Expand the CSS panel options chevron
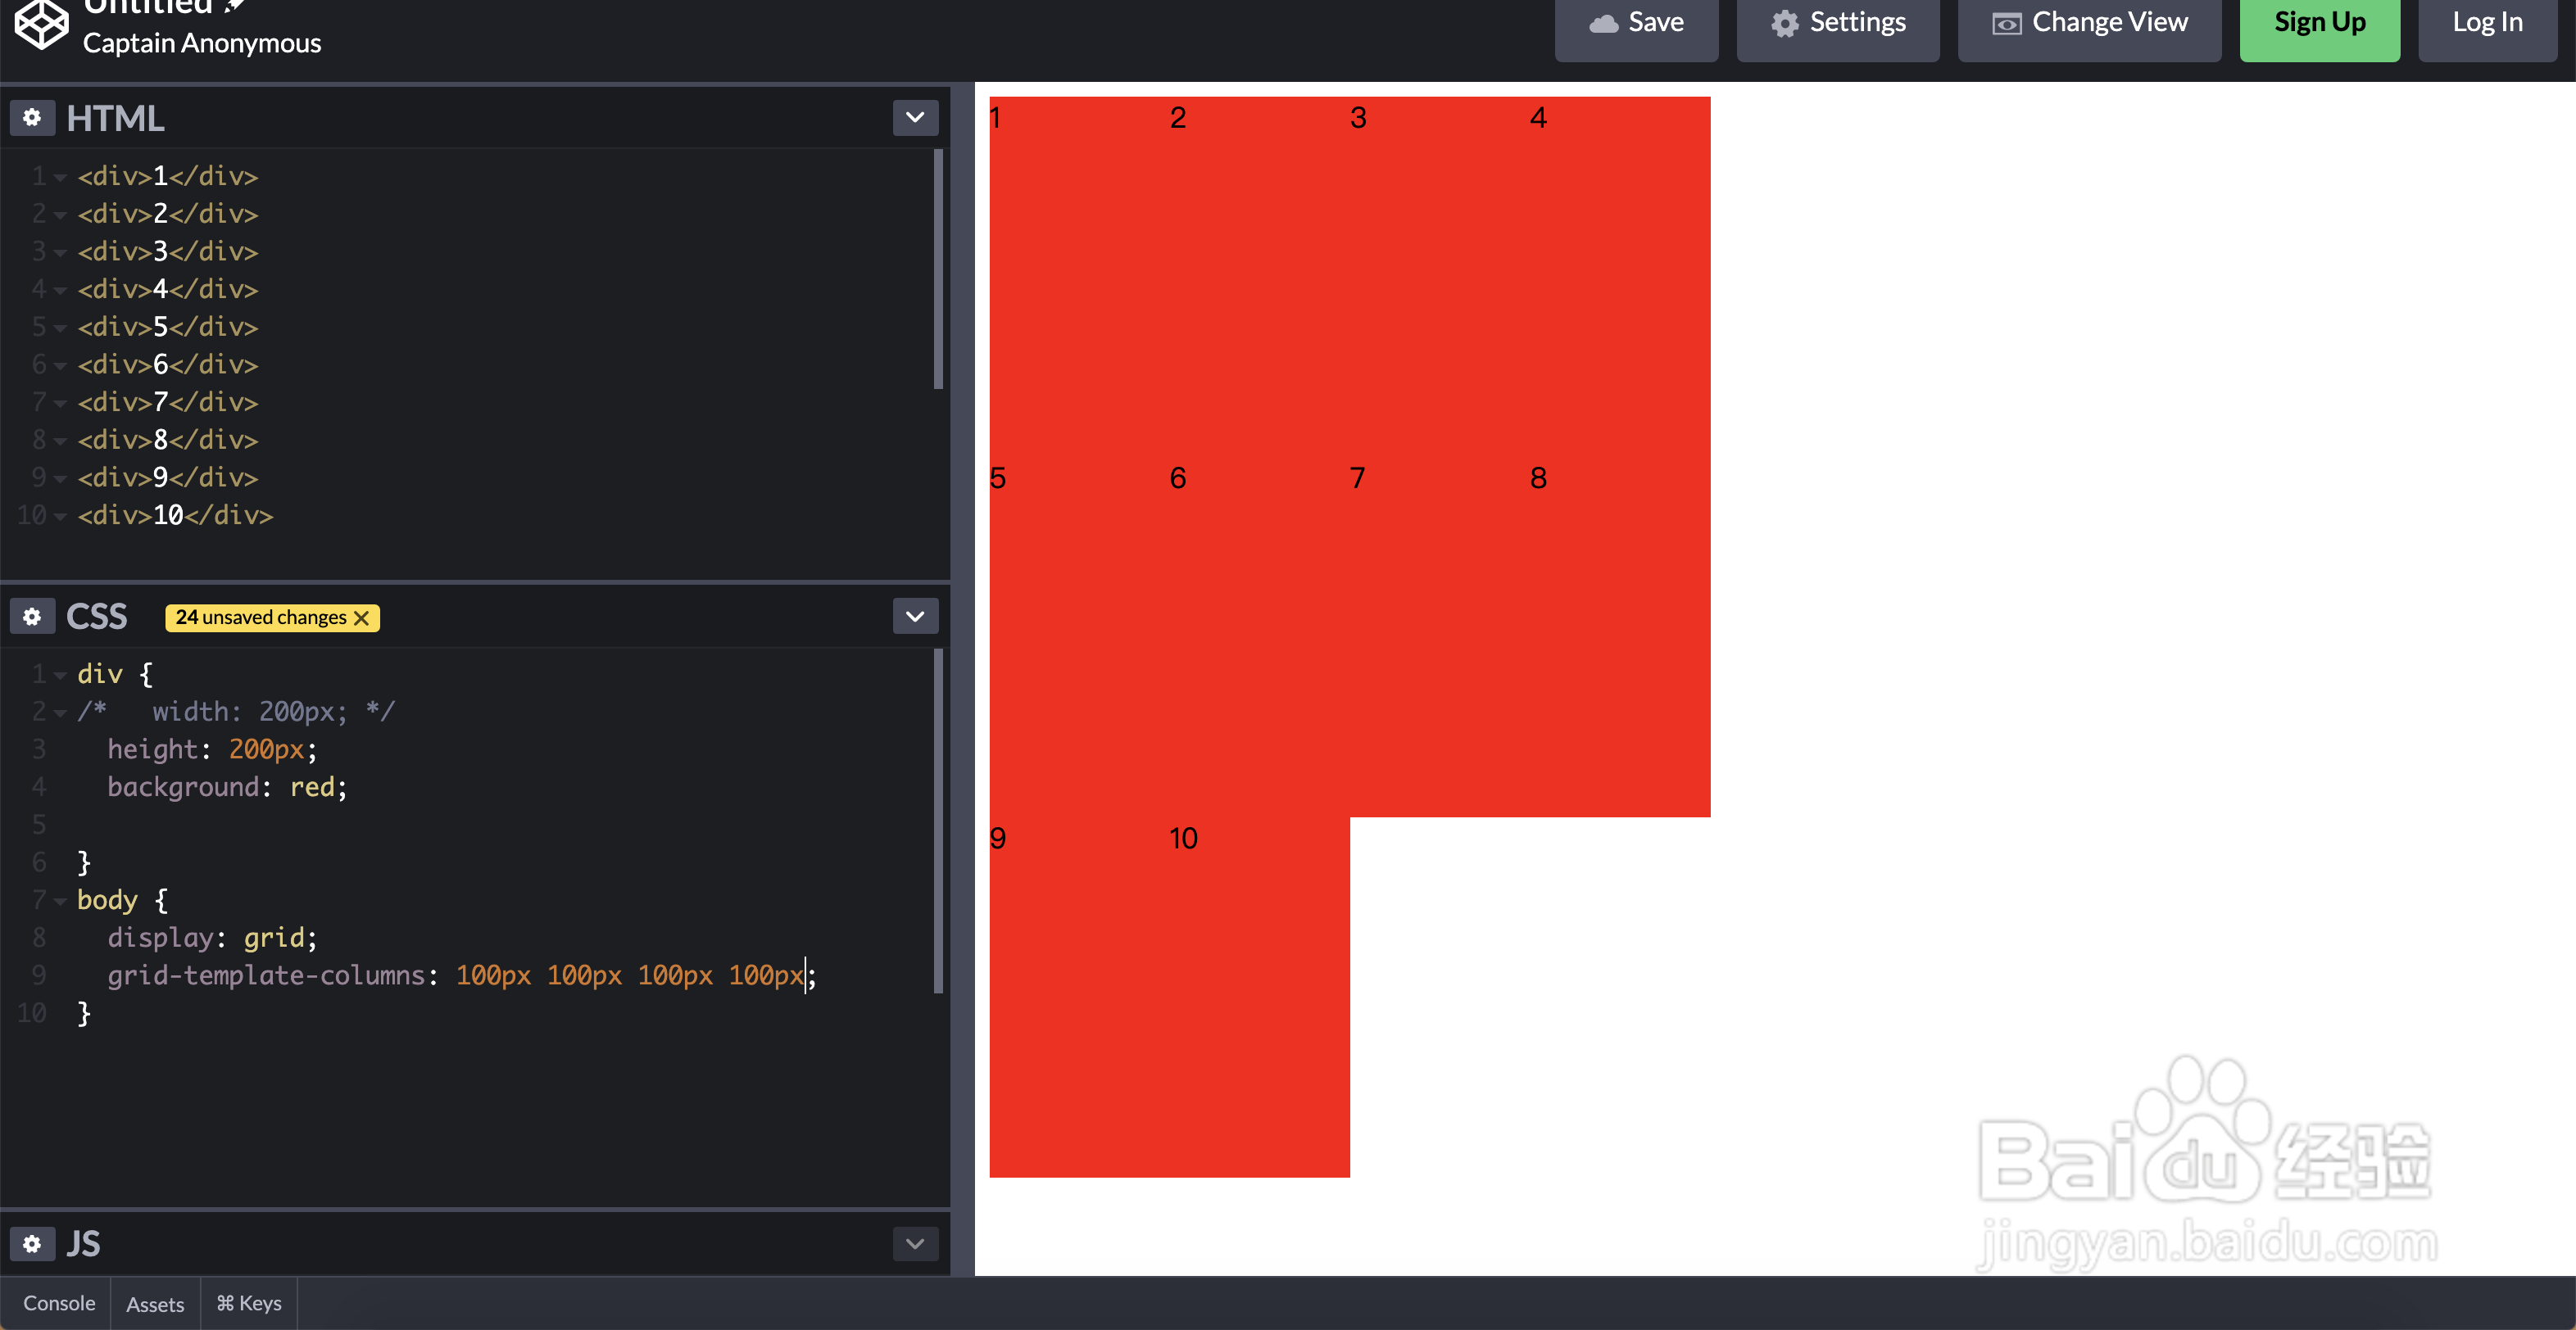 tap(914, 617)
